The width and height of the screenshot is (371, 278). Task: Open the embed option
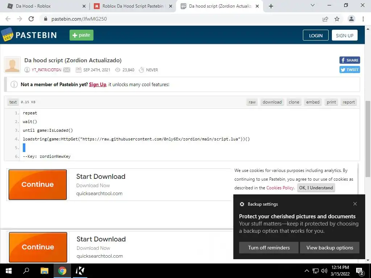click(313, 102)
